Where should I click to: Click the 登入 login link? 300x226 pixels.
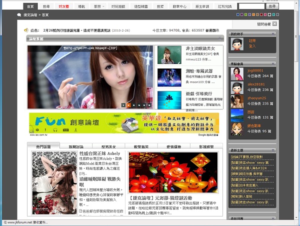pyautogui.click(x=252, y=46)
